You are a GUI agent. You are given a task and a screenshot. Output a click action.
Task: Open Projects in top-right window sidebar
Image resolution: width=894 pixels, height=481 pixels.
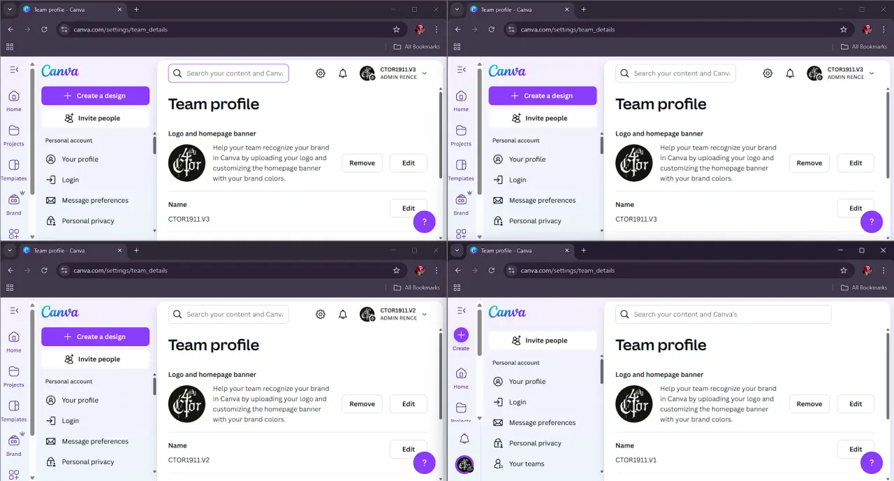[x=461, y=135]
